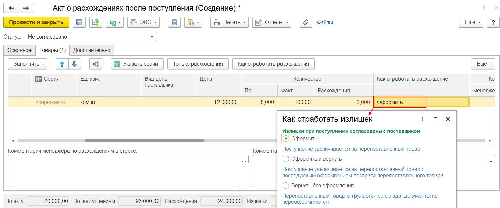
Task: Choose the 'Оформить и вернуть' radio button
Action: coord(286,159)
